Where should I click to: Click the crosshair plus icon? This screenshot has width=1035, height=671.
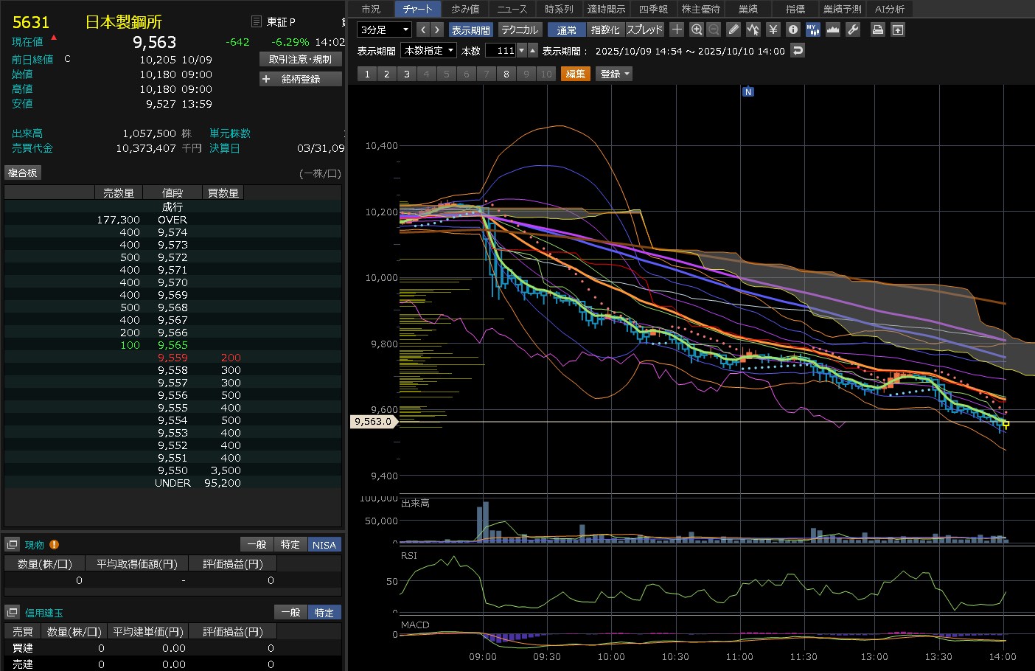pos(677,29)
